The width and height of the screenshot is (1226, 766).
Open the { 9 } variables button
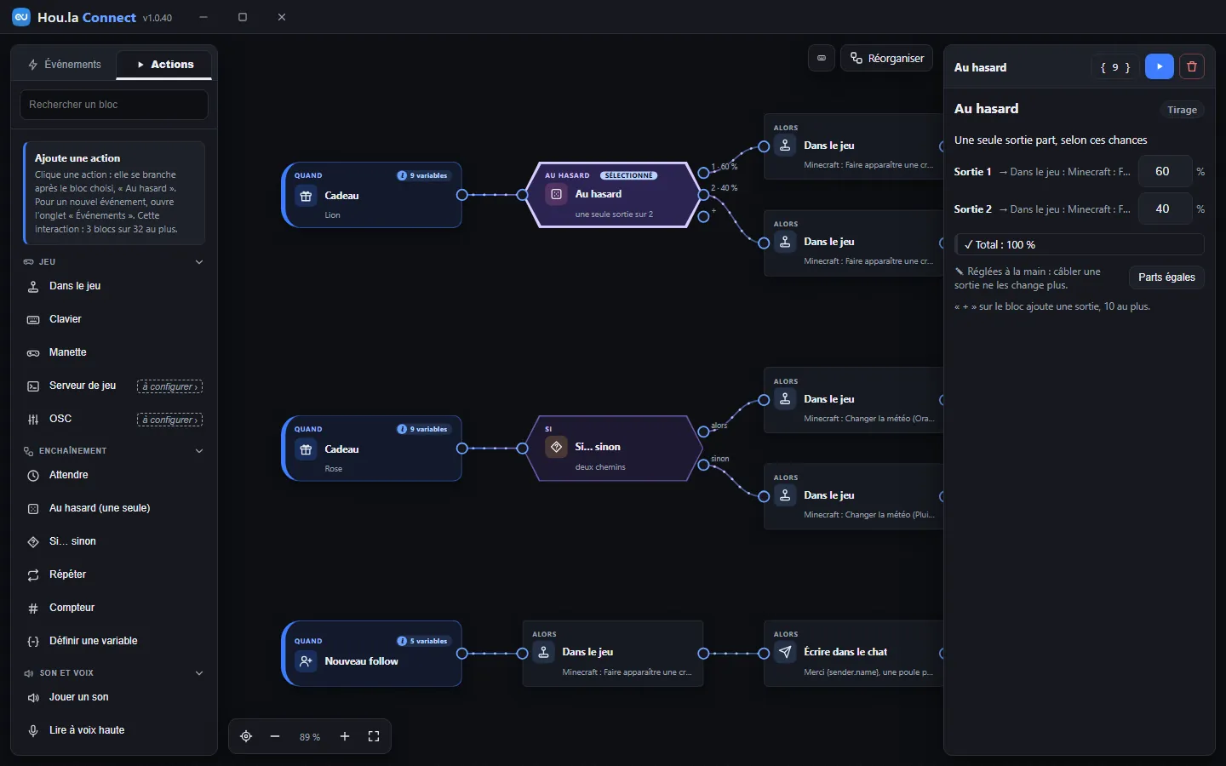click(x=1115, y=66)
